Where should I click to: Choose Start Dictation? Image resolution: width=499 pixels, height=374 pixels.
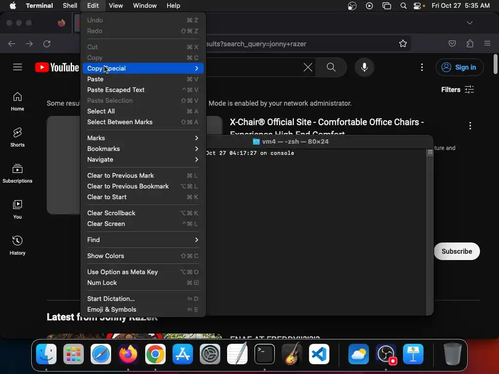pos(143,299)
